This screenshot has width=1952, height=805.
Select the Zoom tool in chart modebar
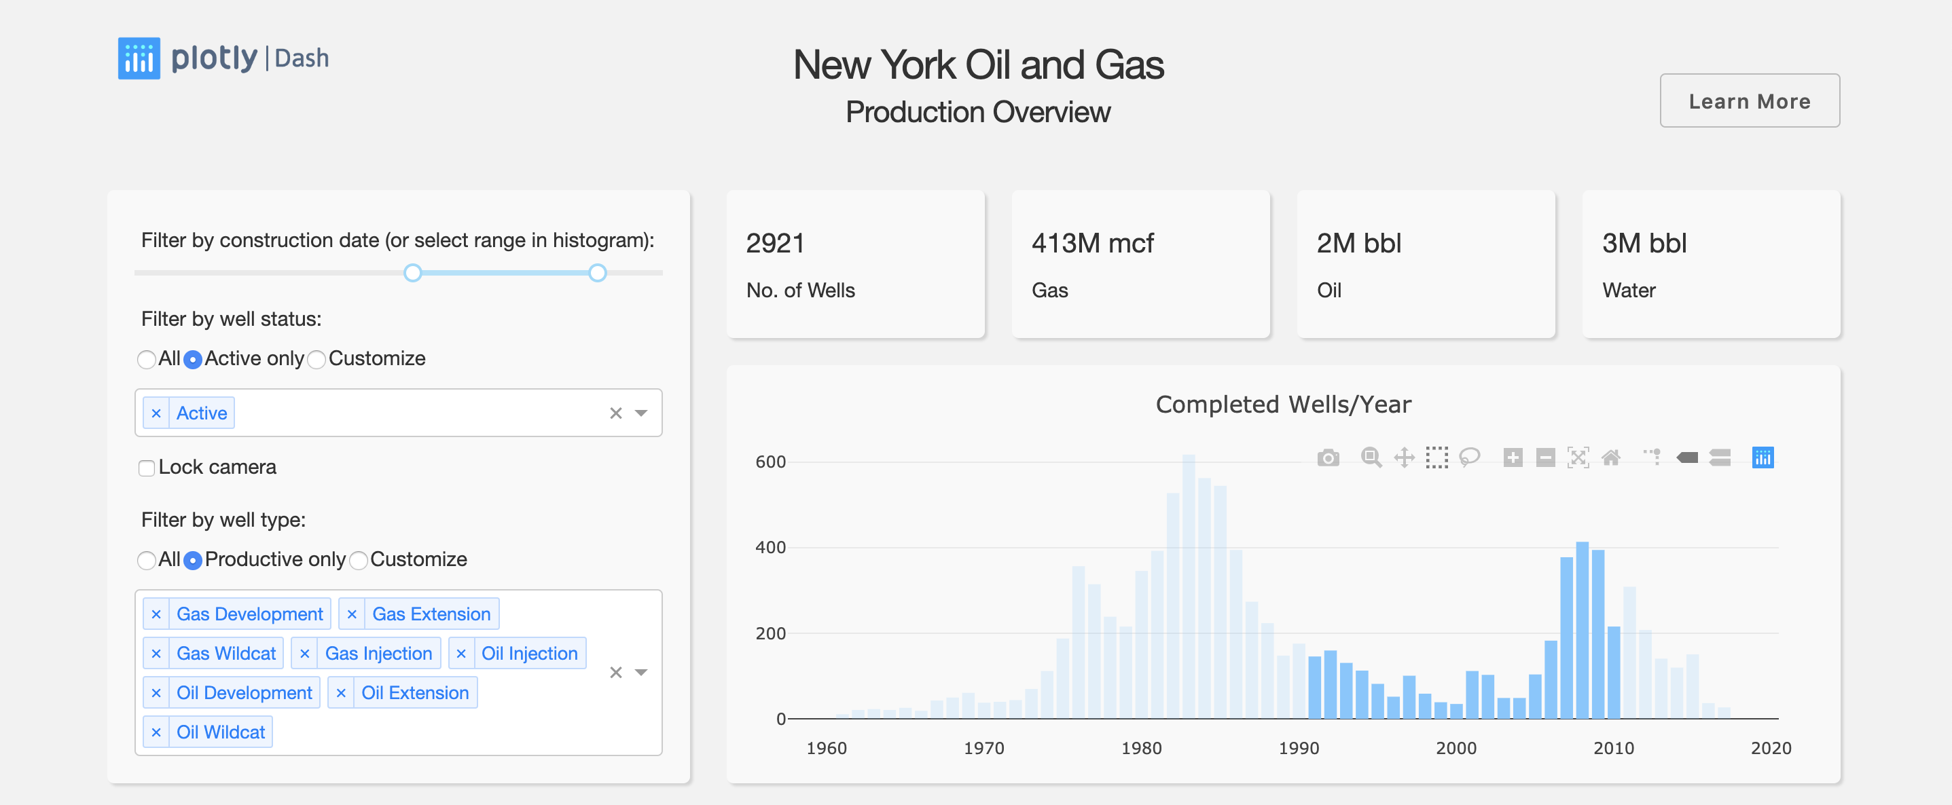1371,457
